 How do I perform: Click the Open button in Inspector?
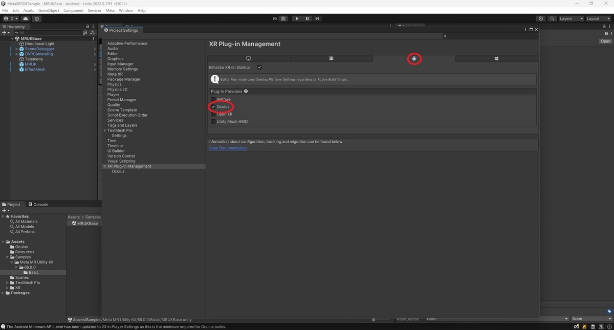coord(605,41)
